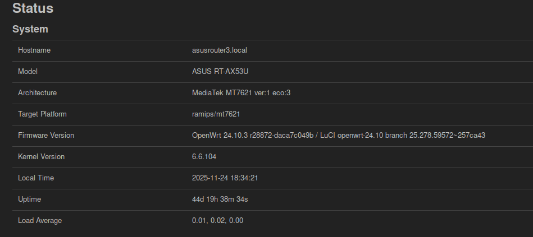
Task: Select the 44d 19h uptime value
Action: click(220, 199)
